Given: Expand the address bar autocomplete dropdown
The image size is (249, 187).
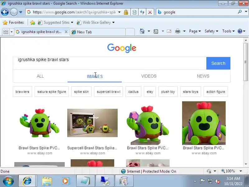Looking at the screenshot, I should pyautogui.click(x=119, y=12).
